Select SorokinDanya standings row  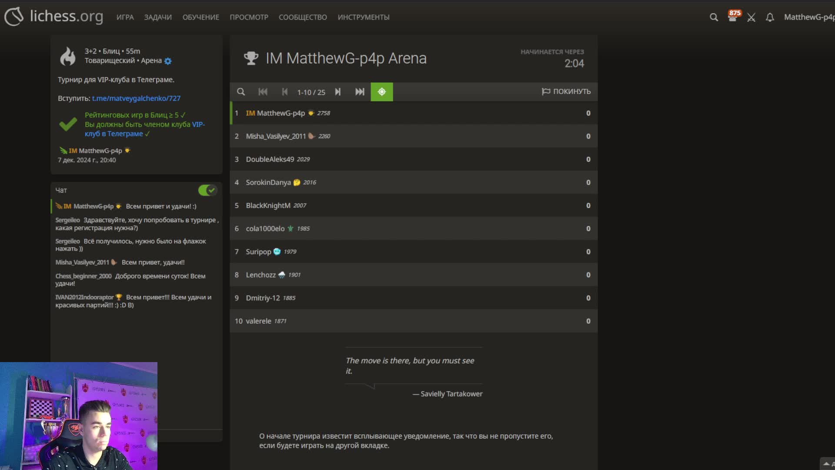click(414, 182)
